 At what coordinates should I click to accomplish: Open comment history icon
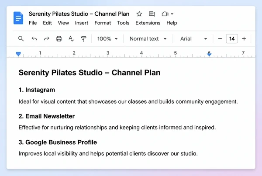coord(152,14)
